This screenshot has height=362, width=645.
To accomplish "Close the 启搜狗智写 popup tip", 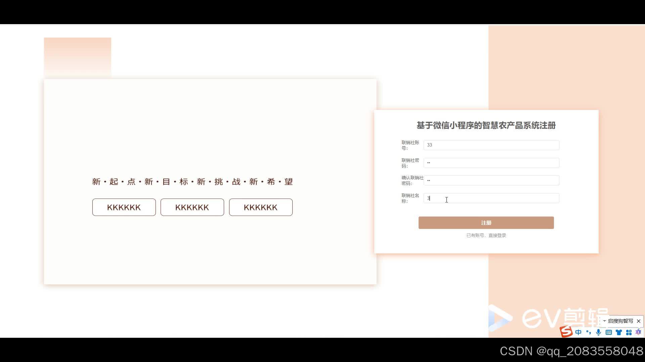I will (639, 321).
